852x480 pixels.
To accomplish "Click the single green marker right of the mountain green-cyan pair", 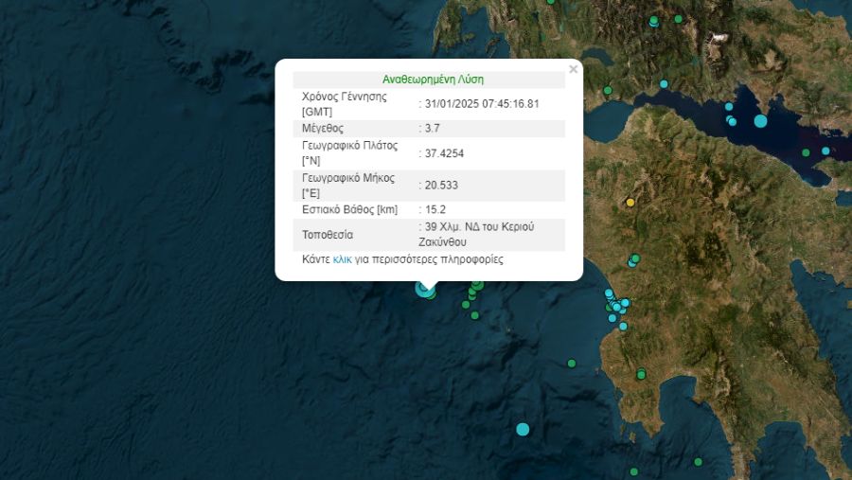I will click(x=678, y=19).
